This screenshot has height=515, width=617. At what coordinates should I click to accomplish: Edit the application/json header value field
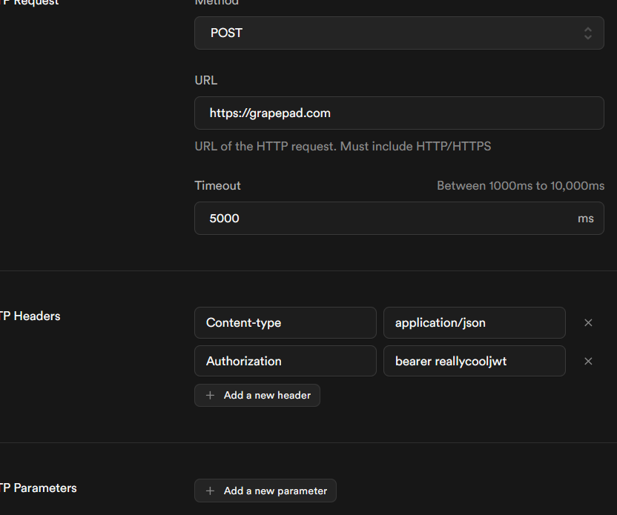tap(475, 323)
